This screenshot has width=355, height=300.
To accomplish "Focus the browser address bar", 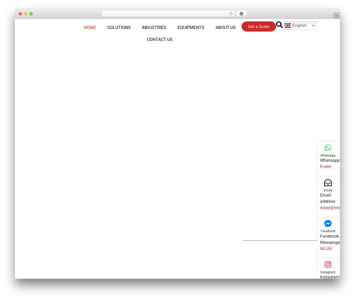I will (168, 14).
